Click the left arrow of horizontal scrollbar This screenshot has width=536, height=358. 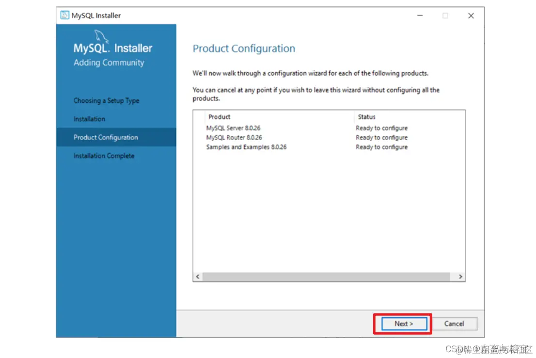click(x=198, y=277)
